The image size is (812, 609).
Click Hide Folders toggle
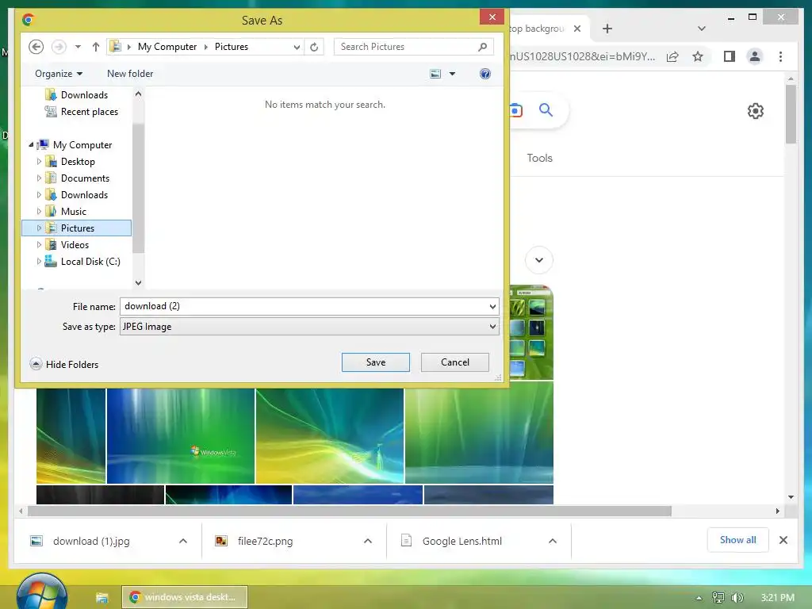coord(64,364)
